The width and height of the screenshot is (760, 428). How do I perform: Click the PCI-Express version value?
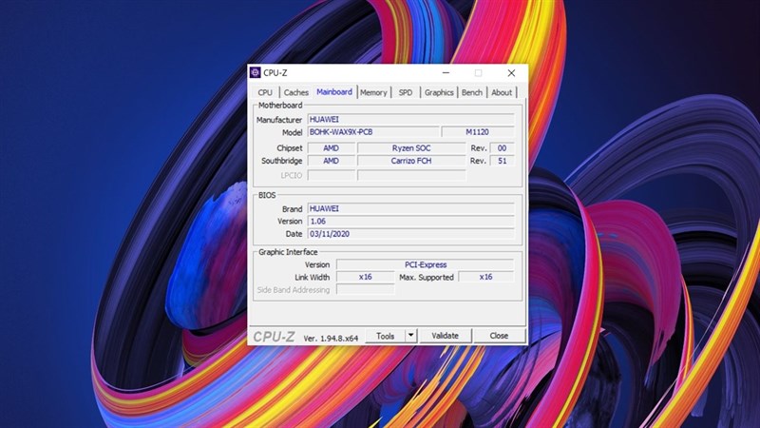tap(426, 264)
